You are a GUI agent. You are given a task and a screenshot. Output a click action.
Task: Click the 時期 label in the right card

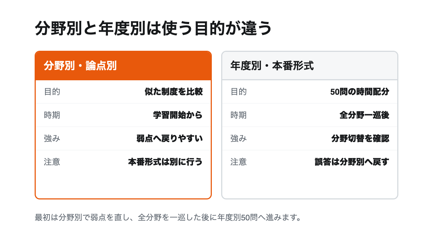tap(239, 115)
